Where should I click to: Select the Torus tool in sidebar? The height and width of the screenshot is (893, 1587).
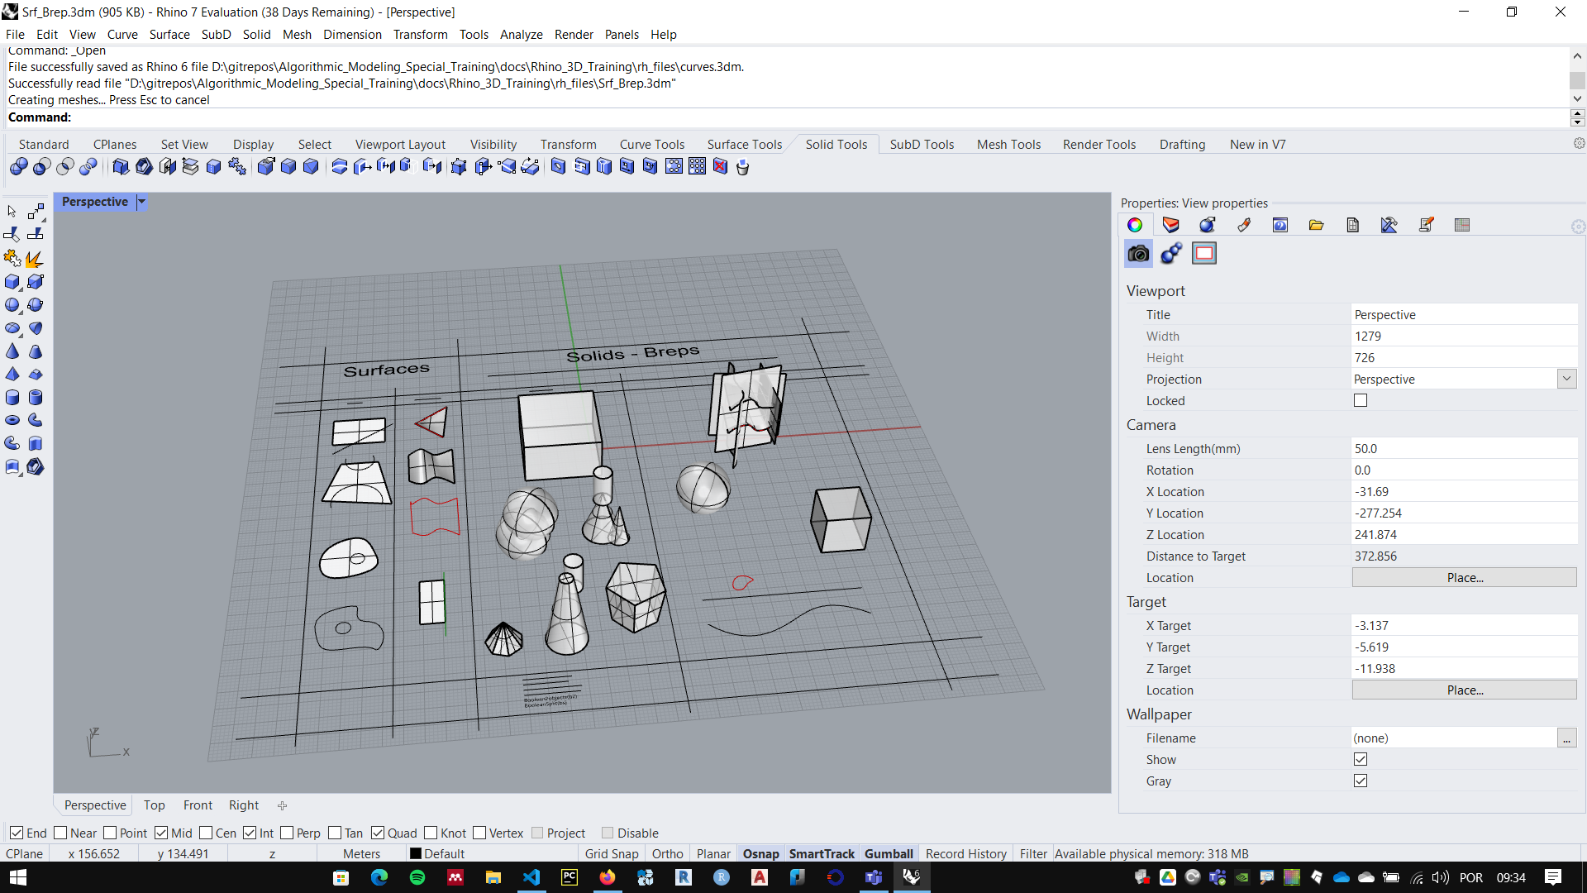(x=12, y=421)
